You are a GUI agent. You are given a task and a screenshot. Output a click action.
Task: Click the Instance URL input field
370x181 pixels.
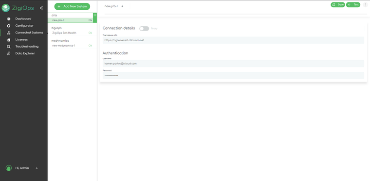[233, 40]
